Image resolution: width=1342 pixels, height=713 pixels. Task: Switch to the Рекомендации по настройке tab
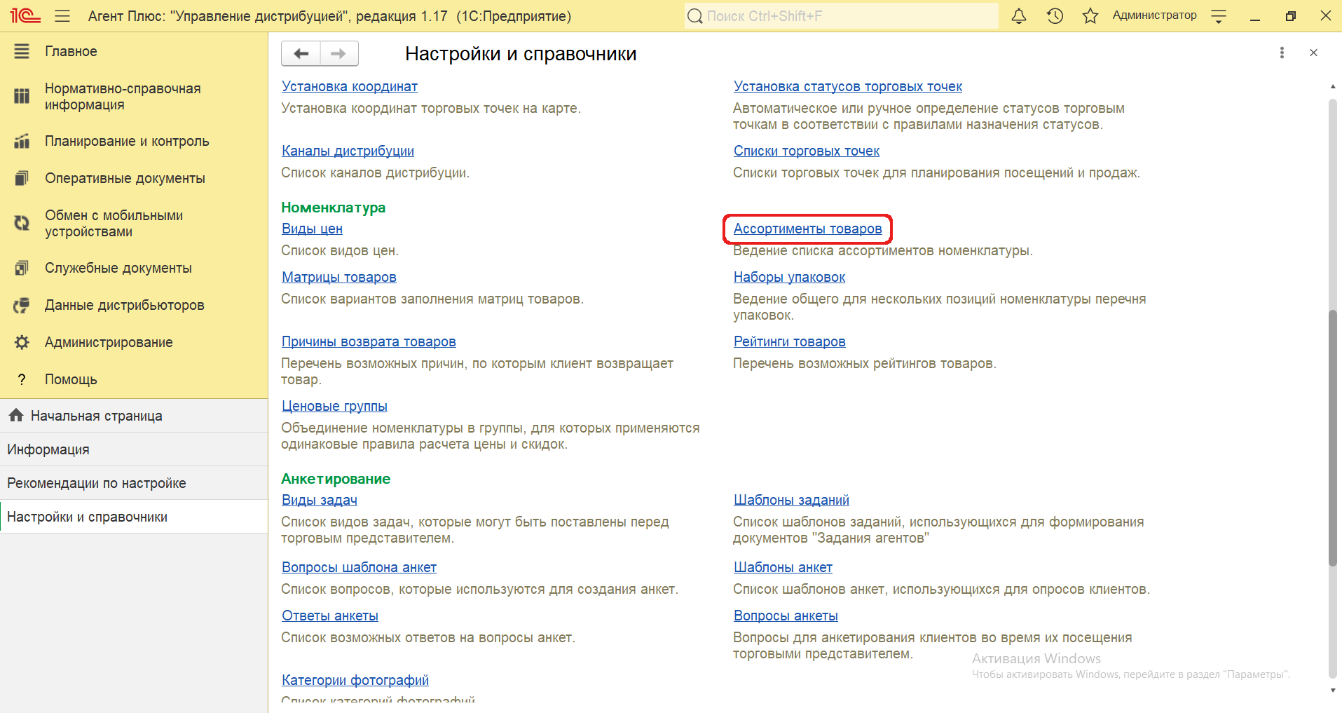[97, 483]
